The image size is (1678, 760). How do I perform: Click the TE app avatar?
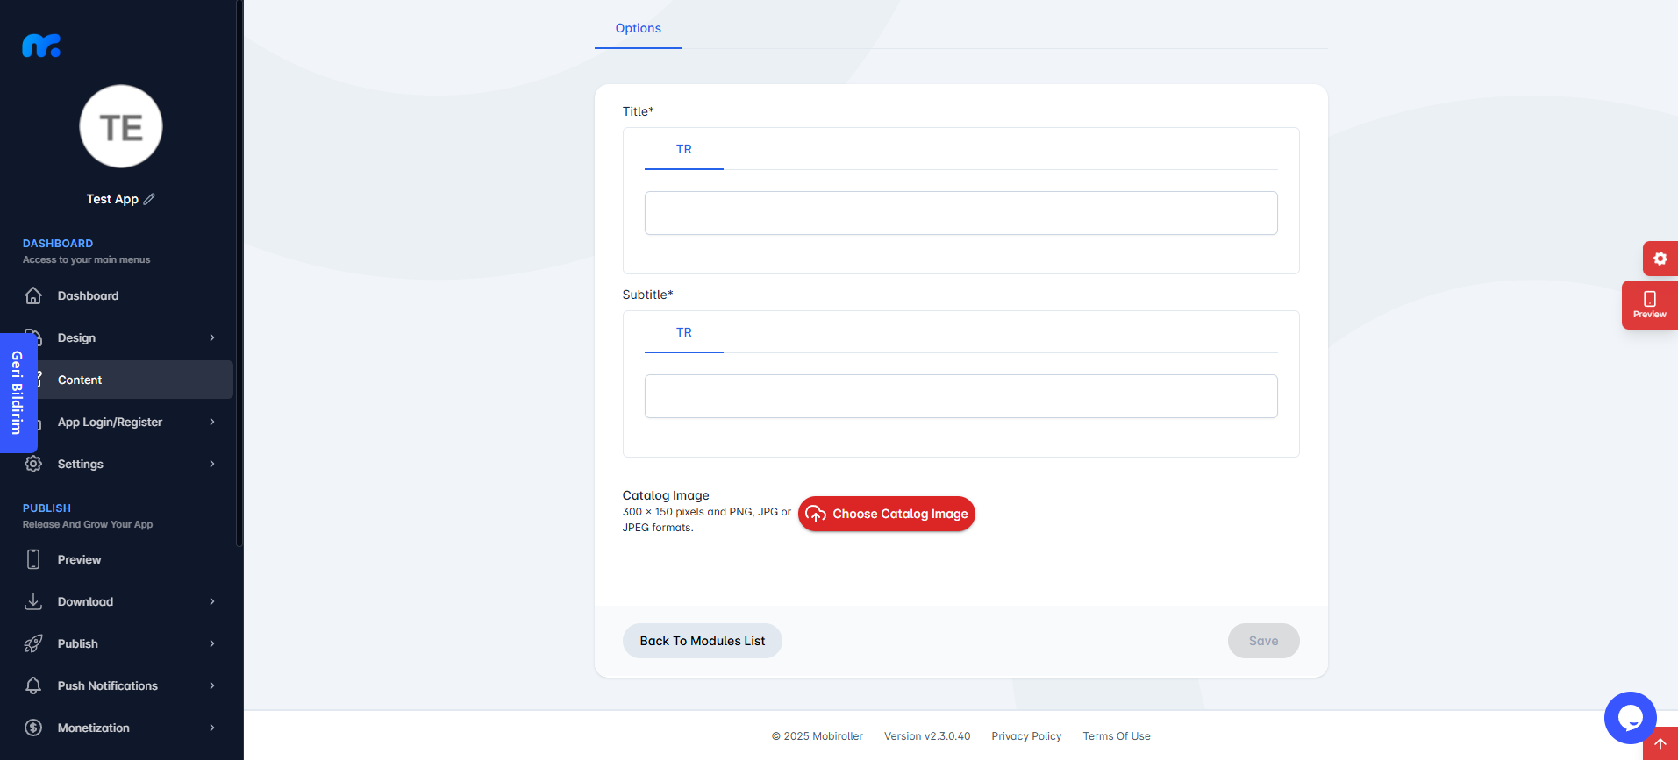point(121,126)
